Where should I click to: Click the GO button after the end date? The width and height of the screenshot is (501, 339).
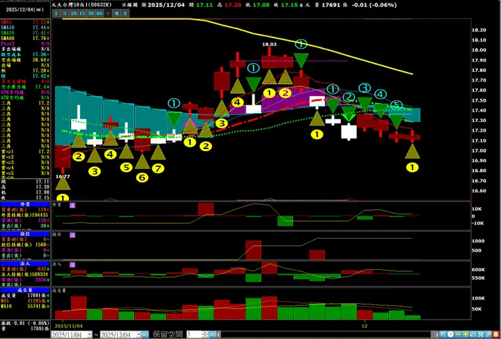145,334
